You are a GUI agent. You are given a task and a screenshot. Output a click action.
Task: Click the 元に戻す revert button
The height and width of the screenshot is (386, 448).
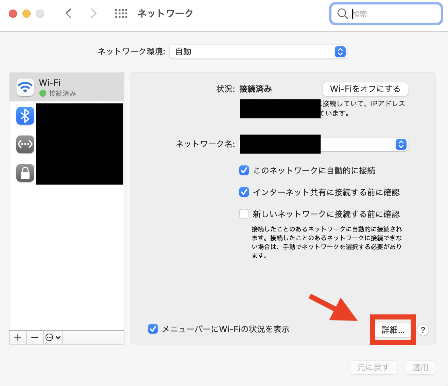(374, 367)
